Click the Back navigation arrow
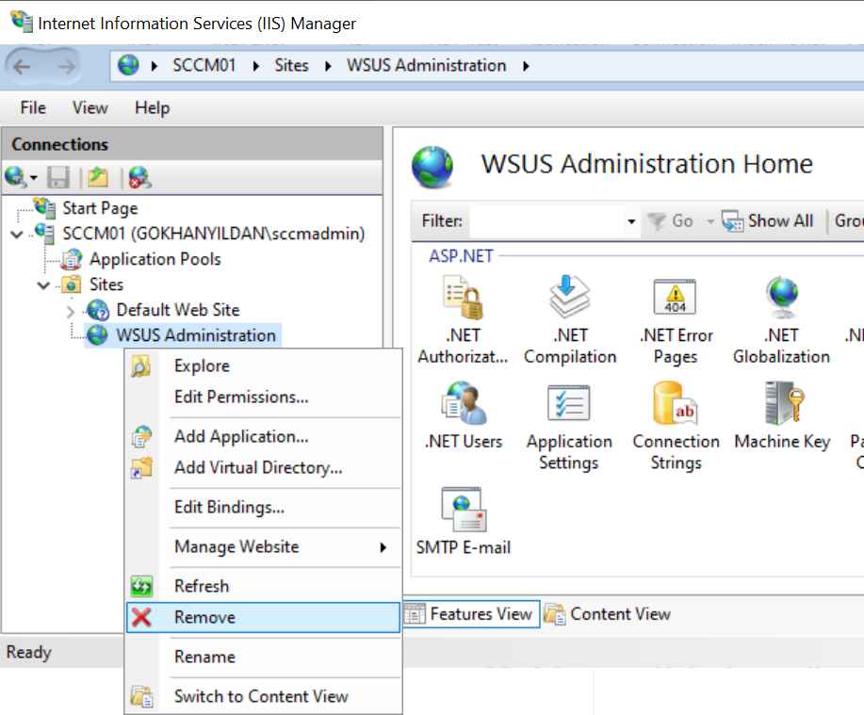Viewport: 864px width, 715px height. [22, 67]
